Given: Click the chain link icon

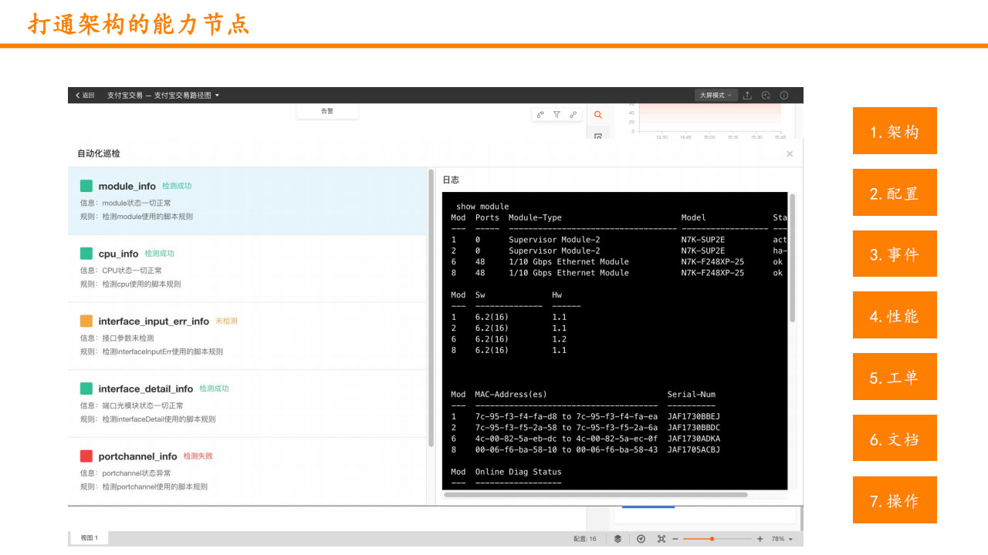Looking at the screenshot, I should click(573, 115).
